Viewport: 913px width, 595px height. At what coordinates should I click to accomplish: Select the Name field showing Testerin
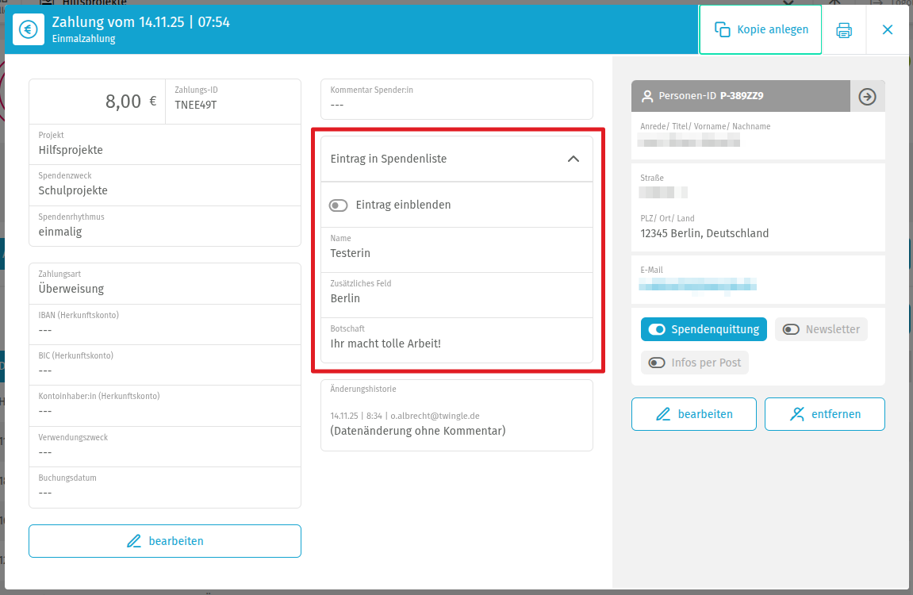(351, 253)
